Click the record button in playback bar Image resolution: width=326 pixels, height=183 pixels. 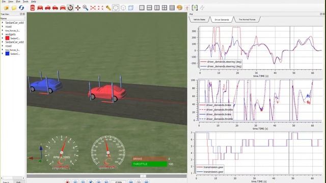tap(67, 182)
